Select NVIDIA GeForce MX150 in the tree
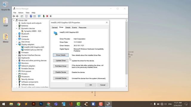Screen dimensions: 191x107 (x=33, y=50)
